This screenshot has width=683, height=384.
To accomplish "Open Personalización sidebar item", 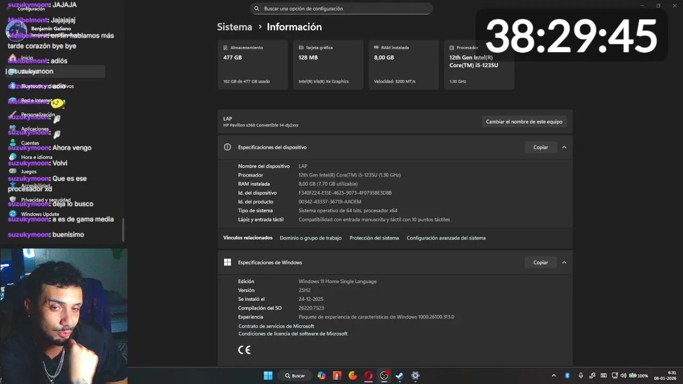I will (x=56, y=115).
